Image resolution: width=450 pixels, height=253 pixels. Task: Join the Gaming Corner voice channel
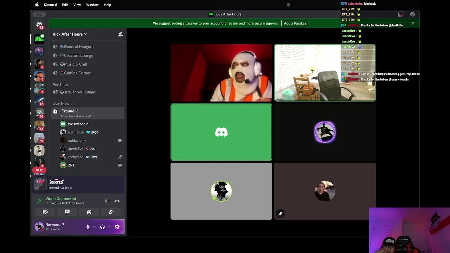pyautogui.click(x=88, y=73)
